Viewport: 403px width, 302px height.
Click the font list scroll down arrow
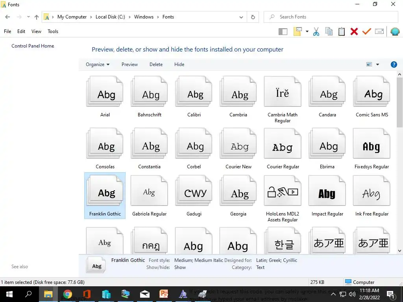[x=399, y=251]
